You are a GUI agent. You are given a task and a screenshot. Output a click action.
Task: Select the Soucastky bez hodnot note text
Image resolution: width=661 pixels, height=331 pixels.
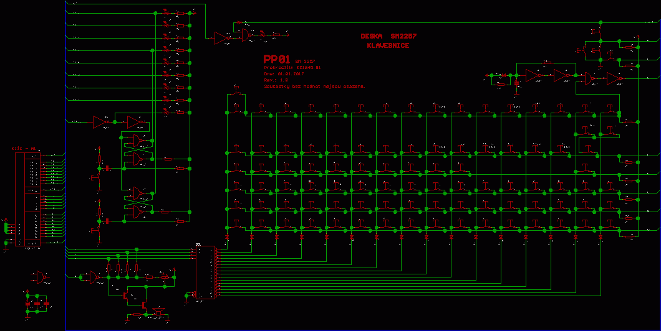click(x=314, y=86)
